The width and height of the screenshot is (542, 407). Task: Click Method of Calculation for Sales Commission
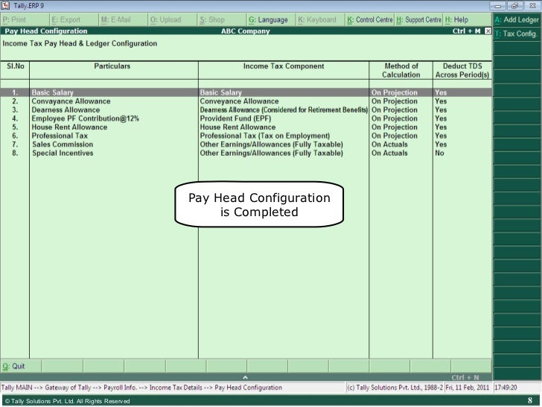pos(390,145)
